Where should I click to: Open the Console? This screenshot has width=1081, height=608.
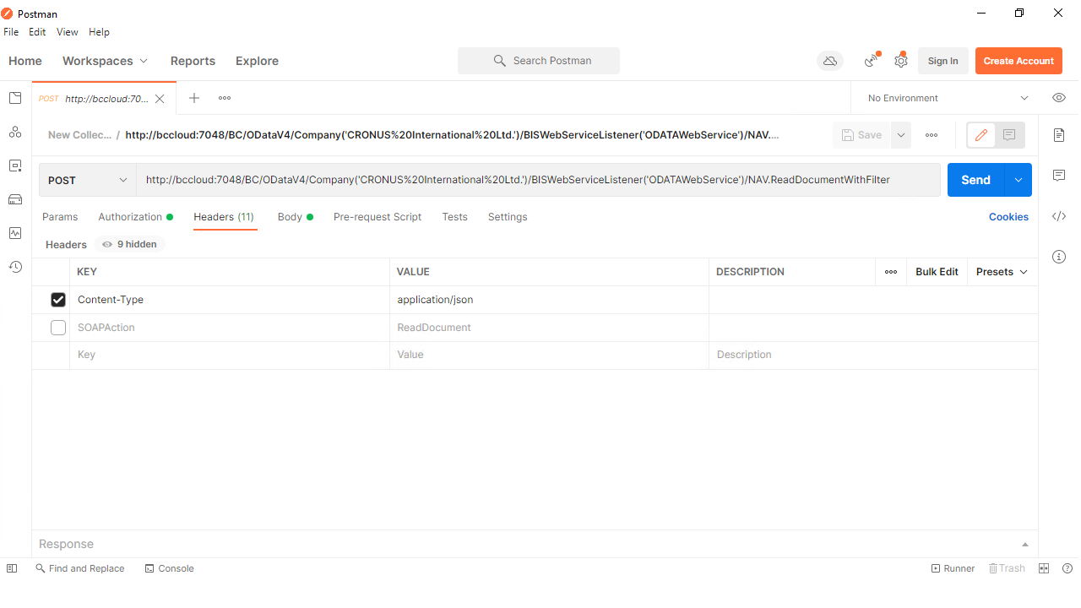[x=169, y=568]
